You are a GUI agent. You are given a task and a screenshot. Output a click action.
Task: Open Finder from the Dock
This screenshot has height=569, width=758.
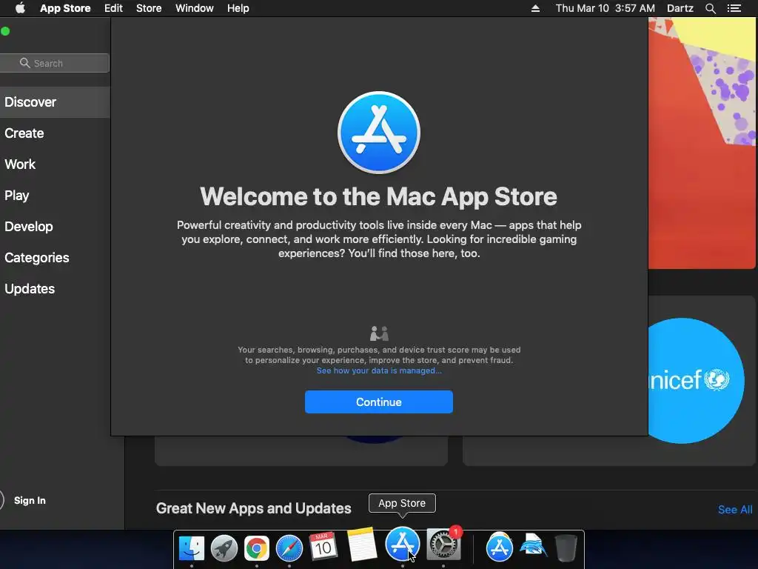(192, 548)
